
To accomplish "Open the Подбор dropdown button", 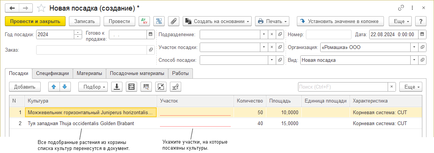I will 93,87.
